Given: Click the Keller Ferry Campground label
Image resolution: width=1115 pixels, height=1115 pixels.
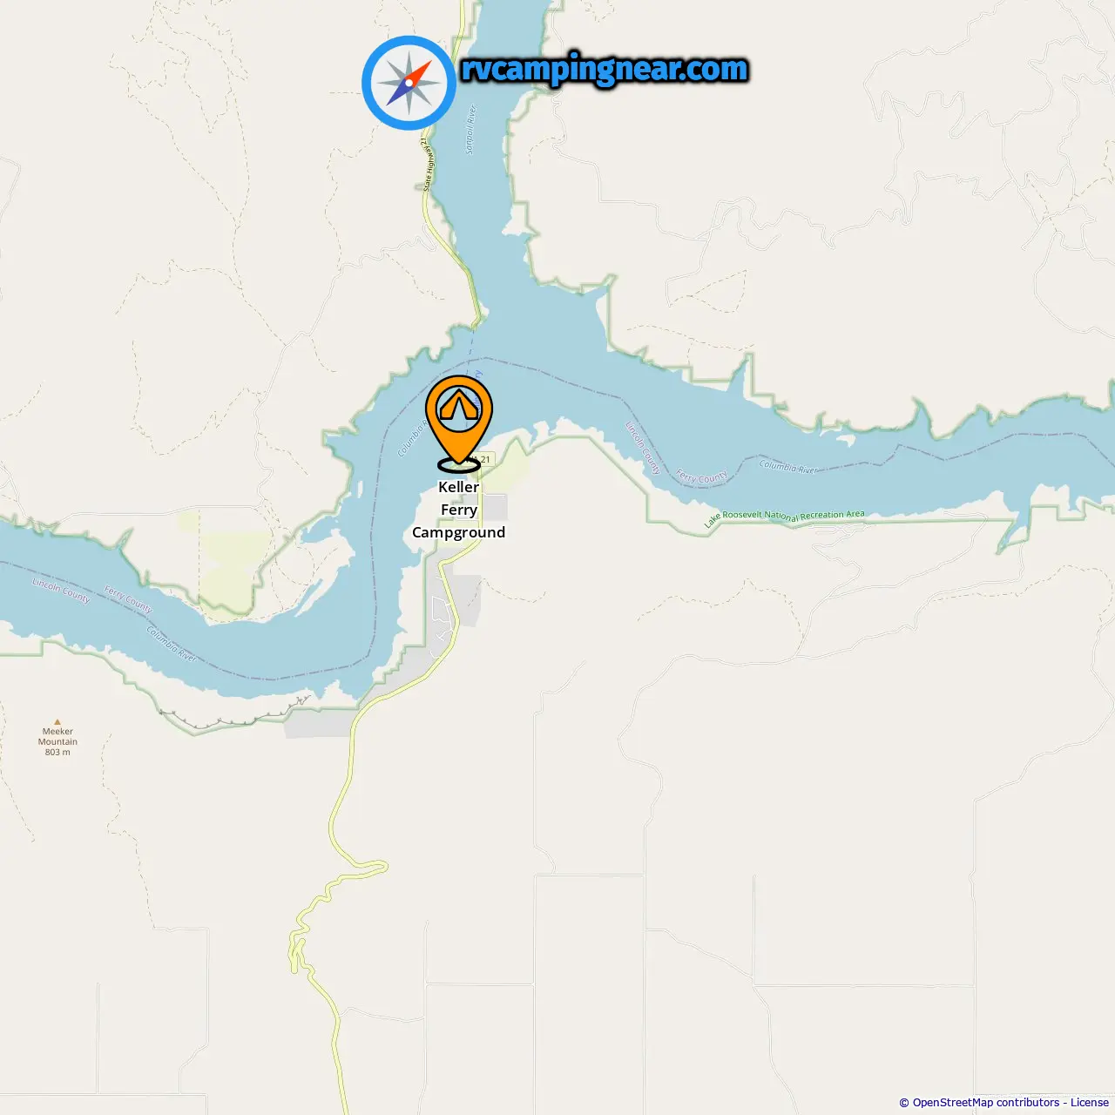Looking at the screenshot, I should pos(459,510).
